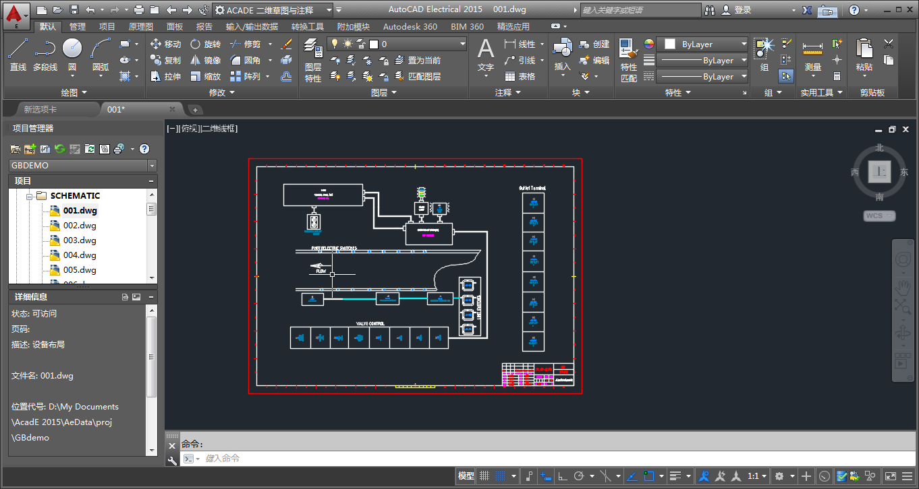Click the 移动 (Move) tool

[165, 44]
